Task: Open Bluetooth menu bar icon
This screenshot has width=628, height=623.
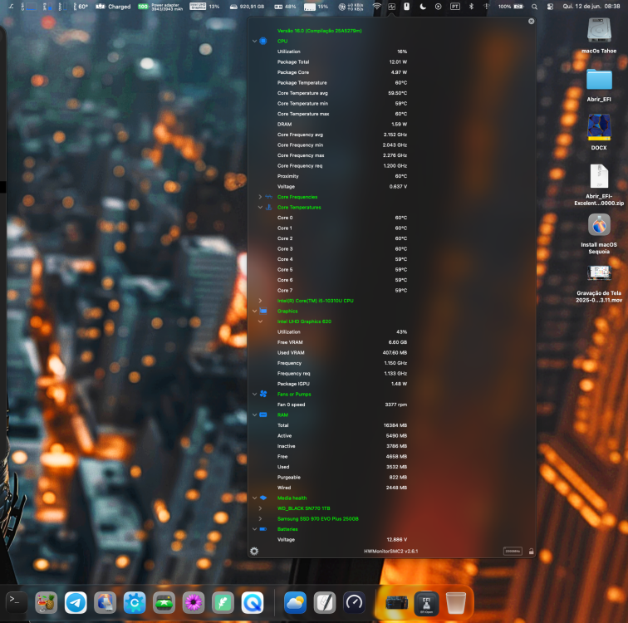Action: coord(471,7)
